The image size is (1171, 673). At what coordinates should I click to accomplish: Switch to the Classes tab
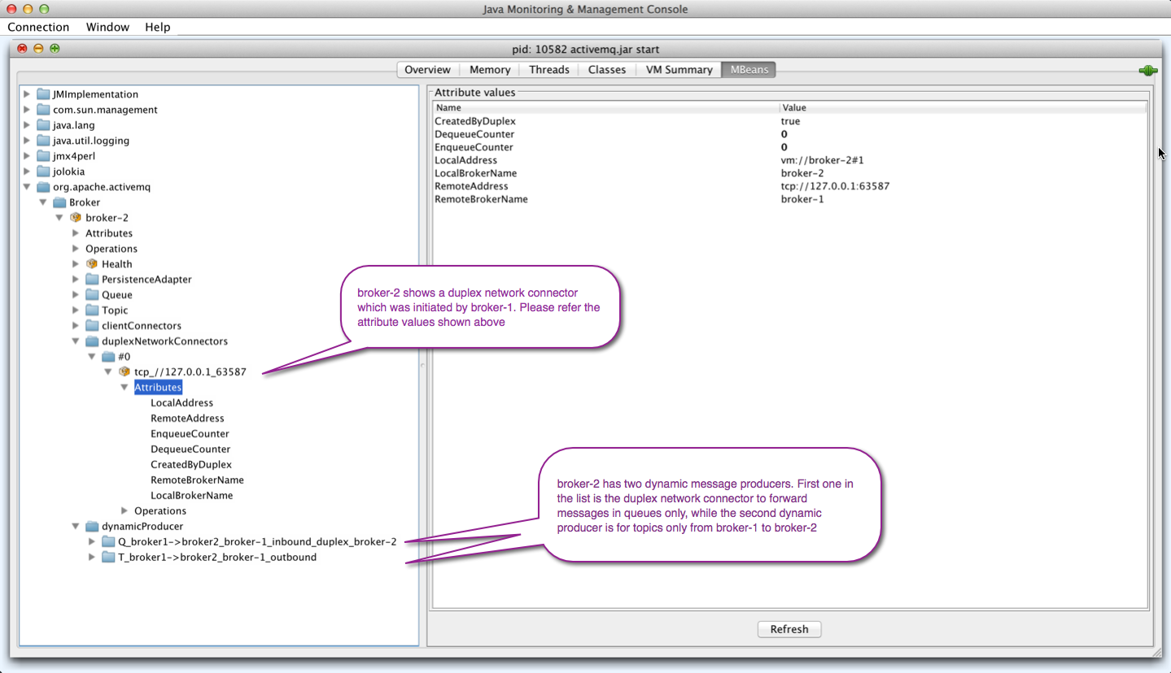pyautogui.click(x=607, y=70)
